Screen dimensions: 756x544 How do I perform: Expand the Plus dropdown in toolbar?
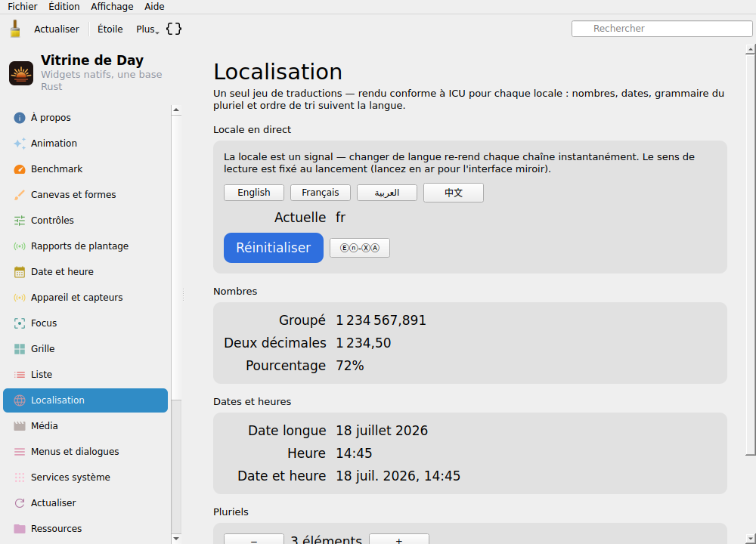pyautogui.click(x=147, y=29)
